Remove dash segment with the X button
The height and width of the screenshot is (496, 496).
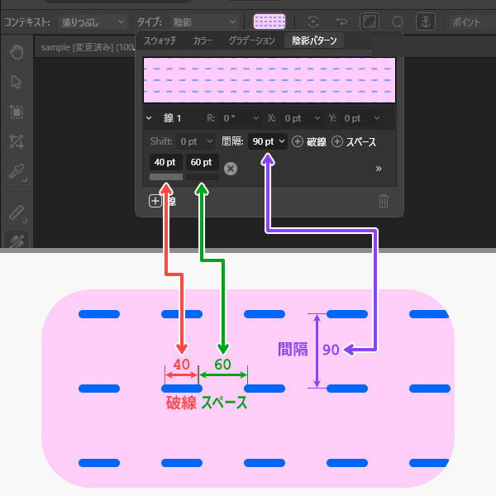click(x=231, y=168)
